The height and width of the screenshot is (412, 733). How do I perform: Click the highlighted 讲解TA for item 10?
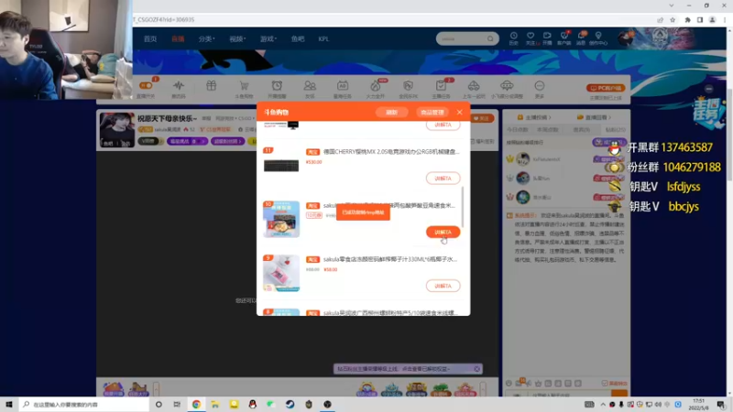[x=443, y=233]
